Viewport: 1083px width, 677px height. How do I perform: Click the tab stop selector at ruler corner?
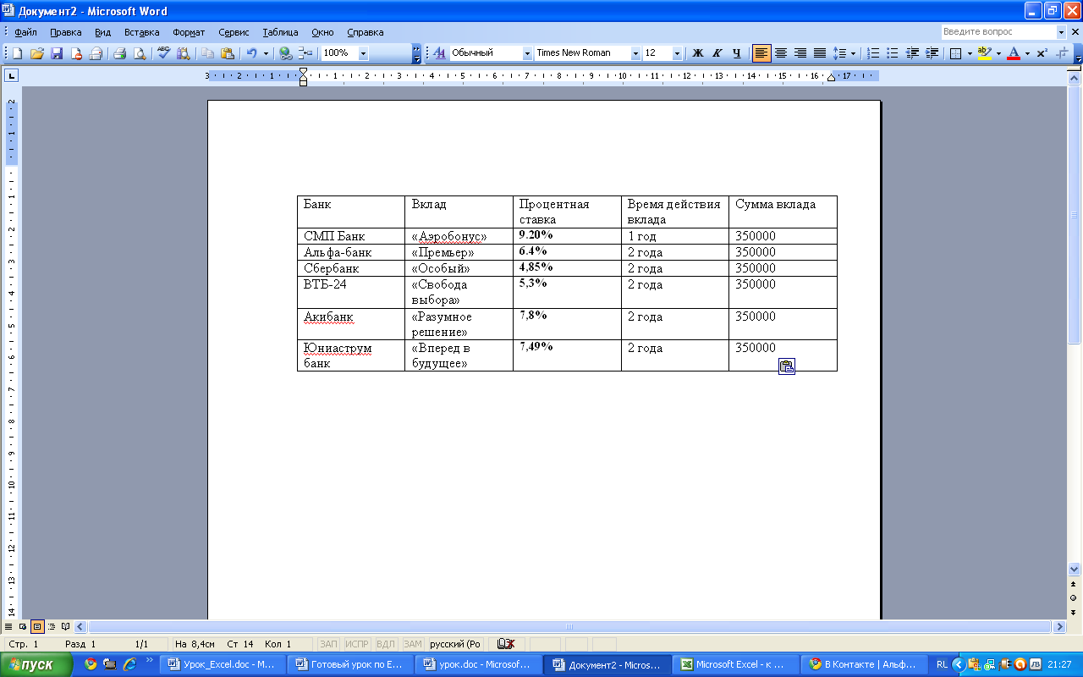click(x=11, y=75)
